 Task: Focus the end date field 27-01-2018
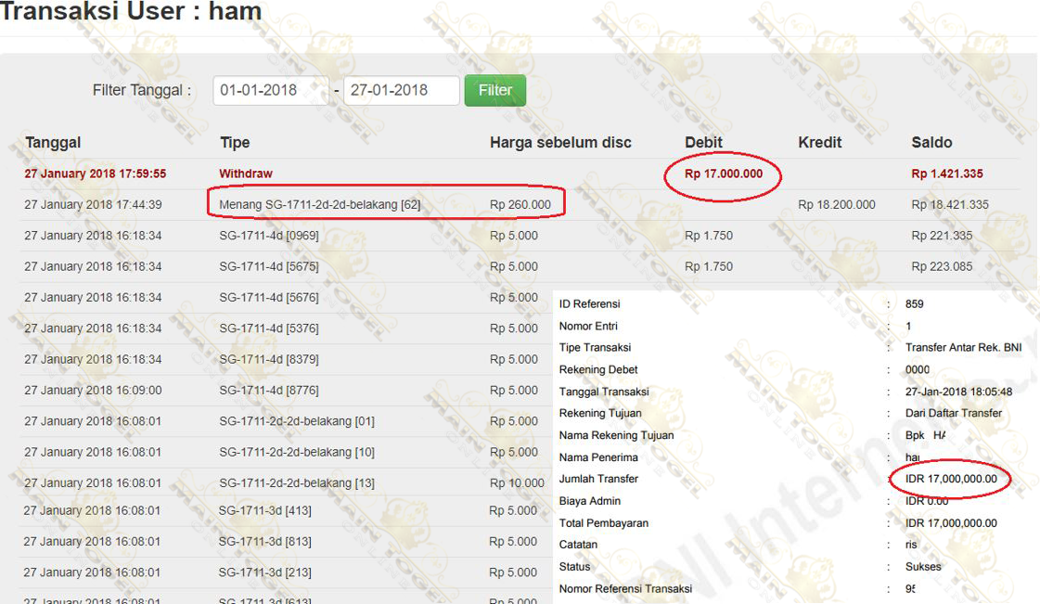point(401,90)
